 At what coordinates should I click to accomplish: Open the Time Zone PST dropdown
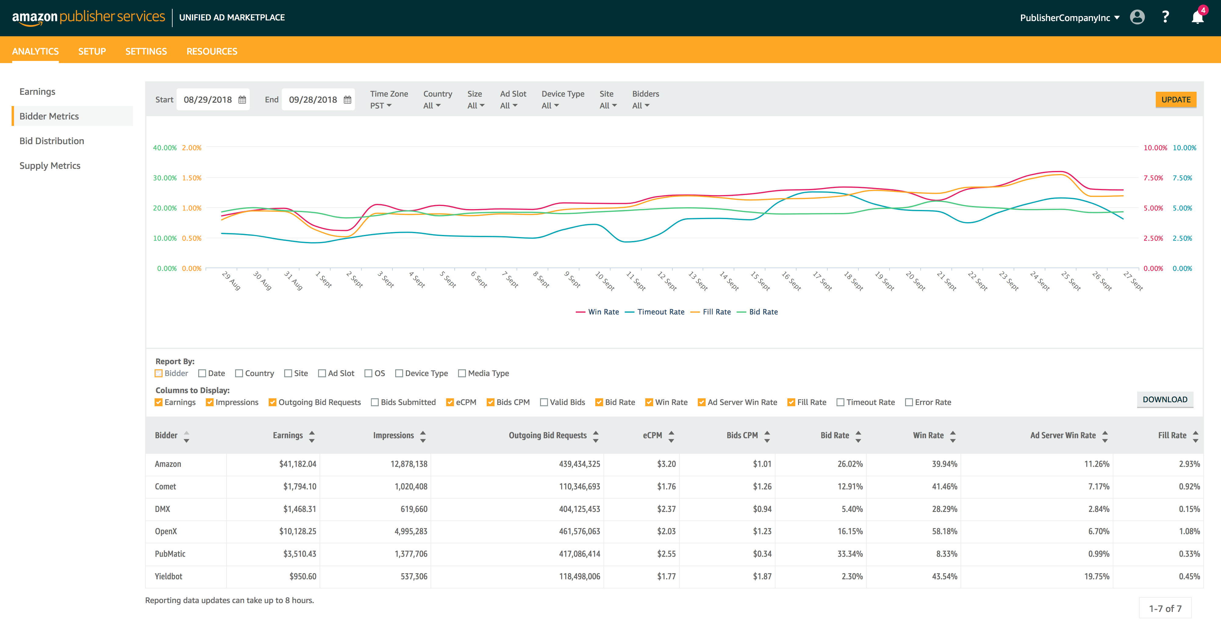click(x=381, y=106)
